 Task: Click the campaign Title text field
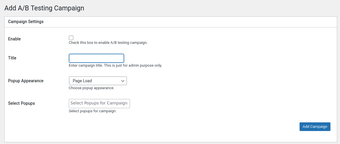[96, 58]
